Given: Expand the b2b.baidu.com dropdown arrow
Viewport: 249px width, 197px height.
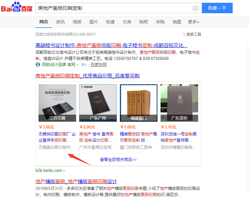Looking at the screenshot, I should coord(64,171).
